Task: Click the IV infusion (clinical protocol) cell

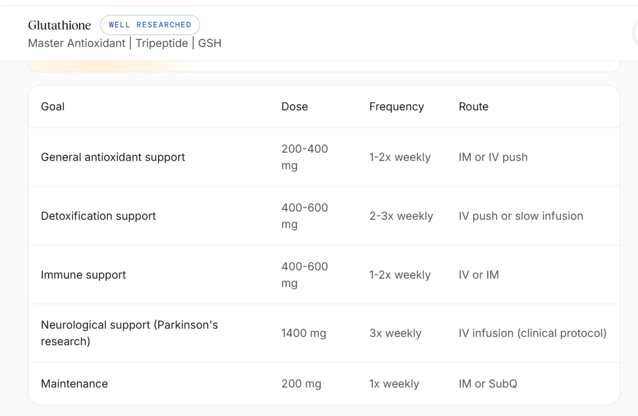Action: click(533, 333)
